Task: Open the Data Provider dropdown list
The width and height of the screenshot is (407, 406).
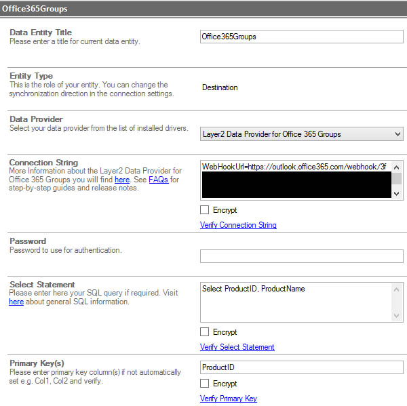Action: click(x=301, y=134)
